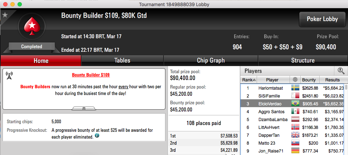Viewport: 348px width, 155px height.
Task: Sort by the Results column header
Action: click(333, 80)
